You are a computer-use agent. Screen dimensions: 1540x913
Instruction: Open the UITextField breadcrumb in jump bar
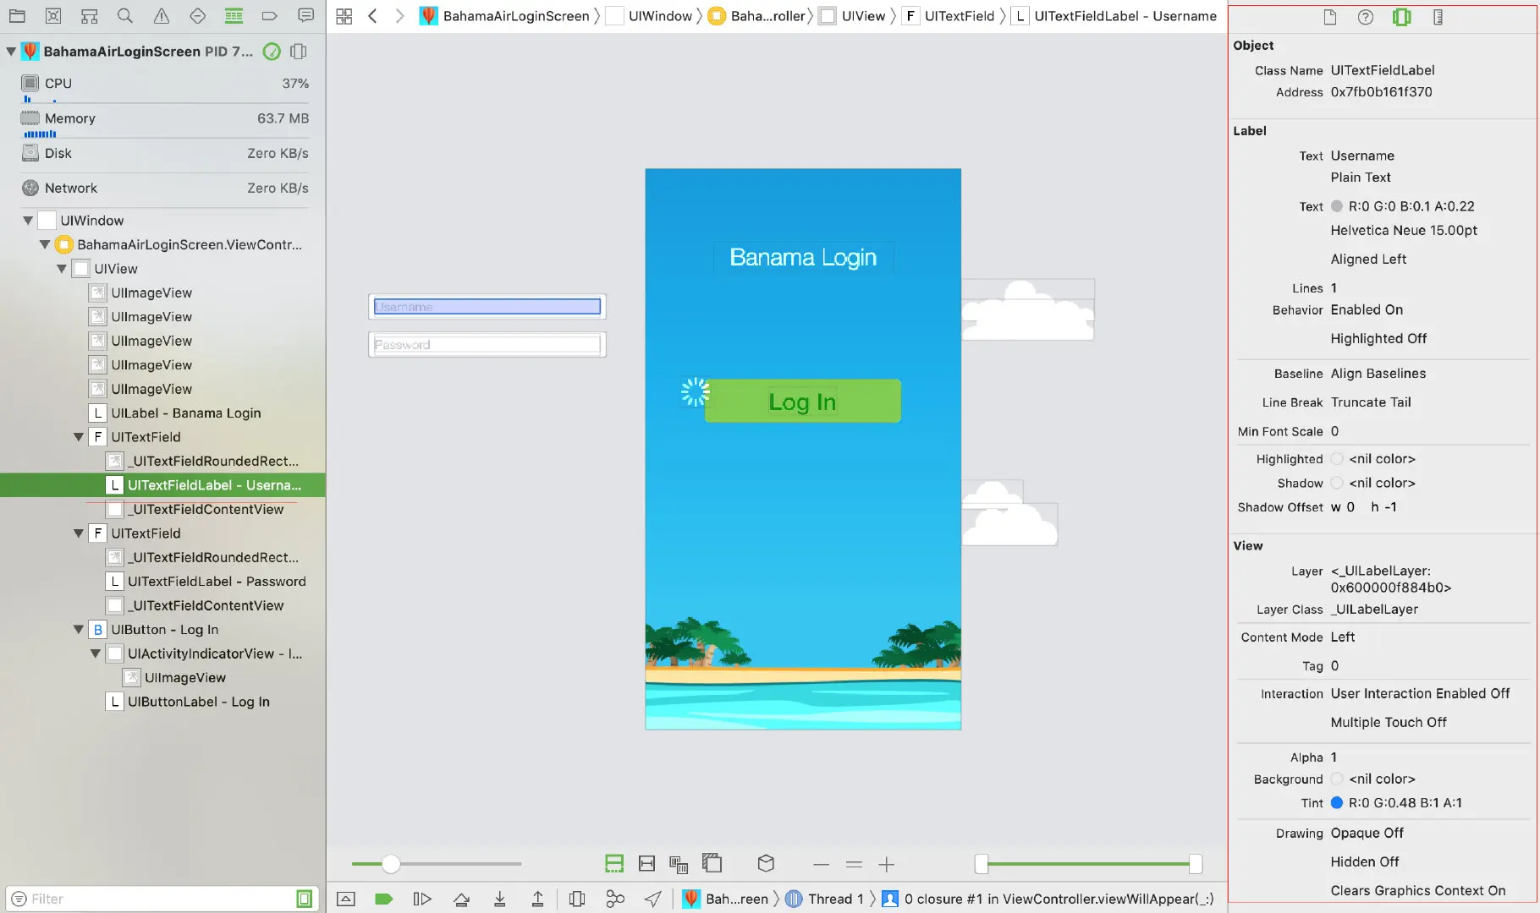tap(948, 16)
